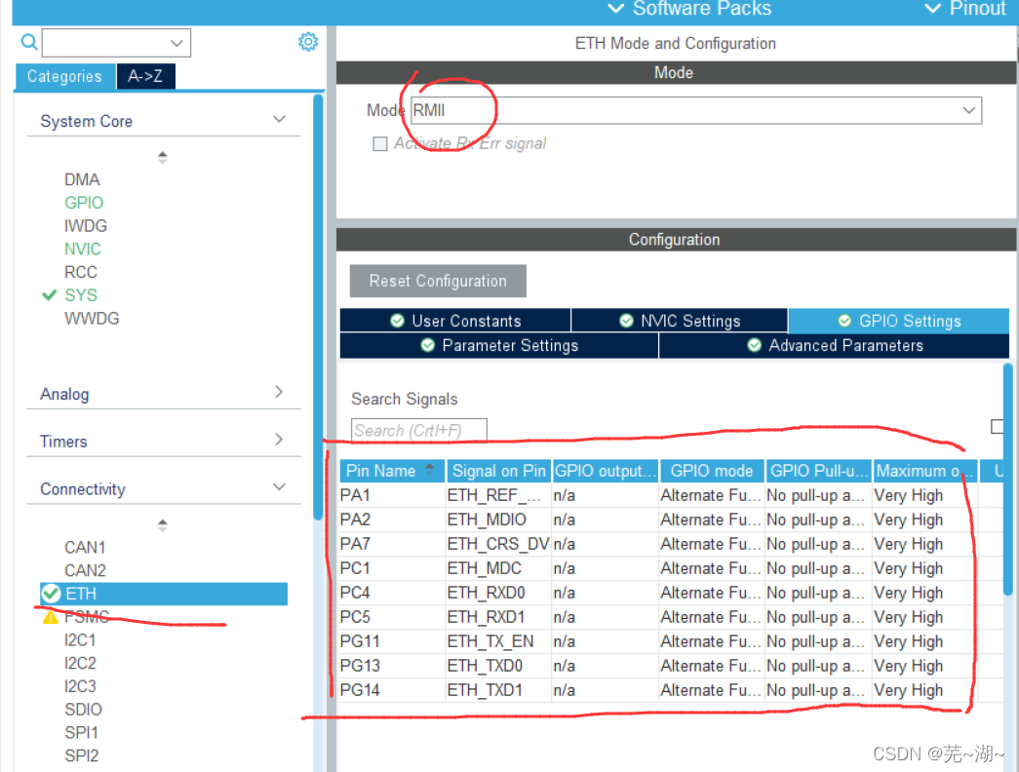Image resolution: width=1019 pixels, height=772 pixels.
Task: Open Advanced Parameters tab
Action: click(x=835, y=345)
